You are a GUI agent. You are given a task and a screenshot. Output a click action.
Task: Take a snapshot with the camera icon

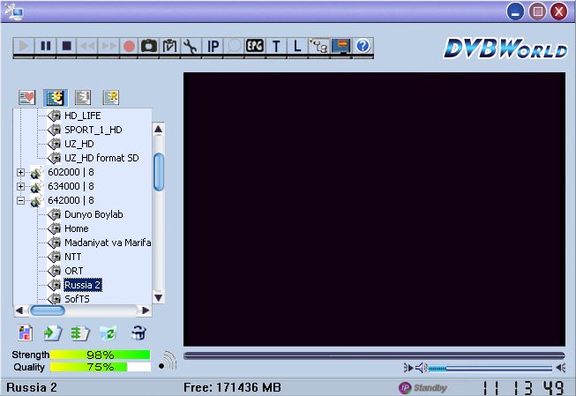pos(150,46)
